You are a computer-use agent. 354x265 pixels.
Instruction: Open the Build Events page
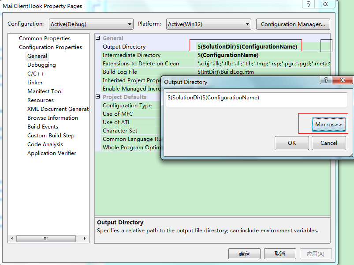[43, 127]
